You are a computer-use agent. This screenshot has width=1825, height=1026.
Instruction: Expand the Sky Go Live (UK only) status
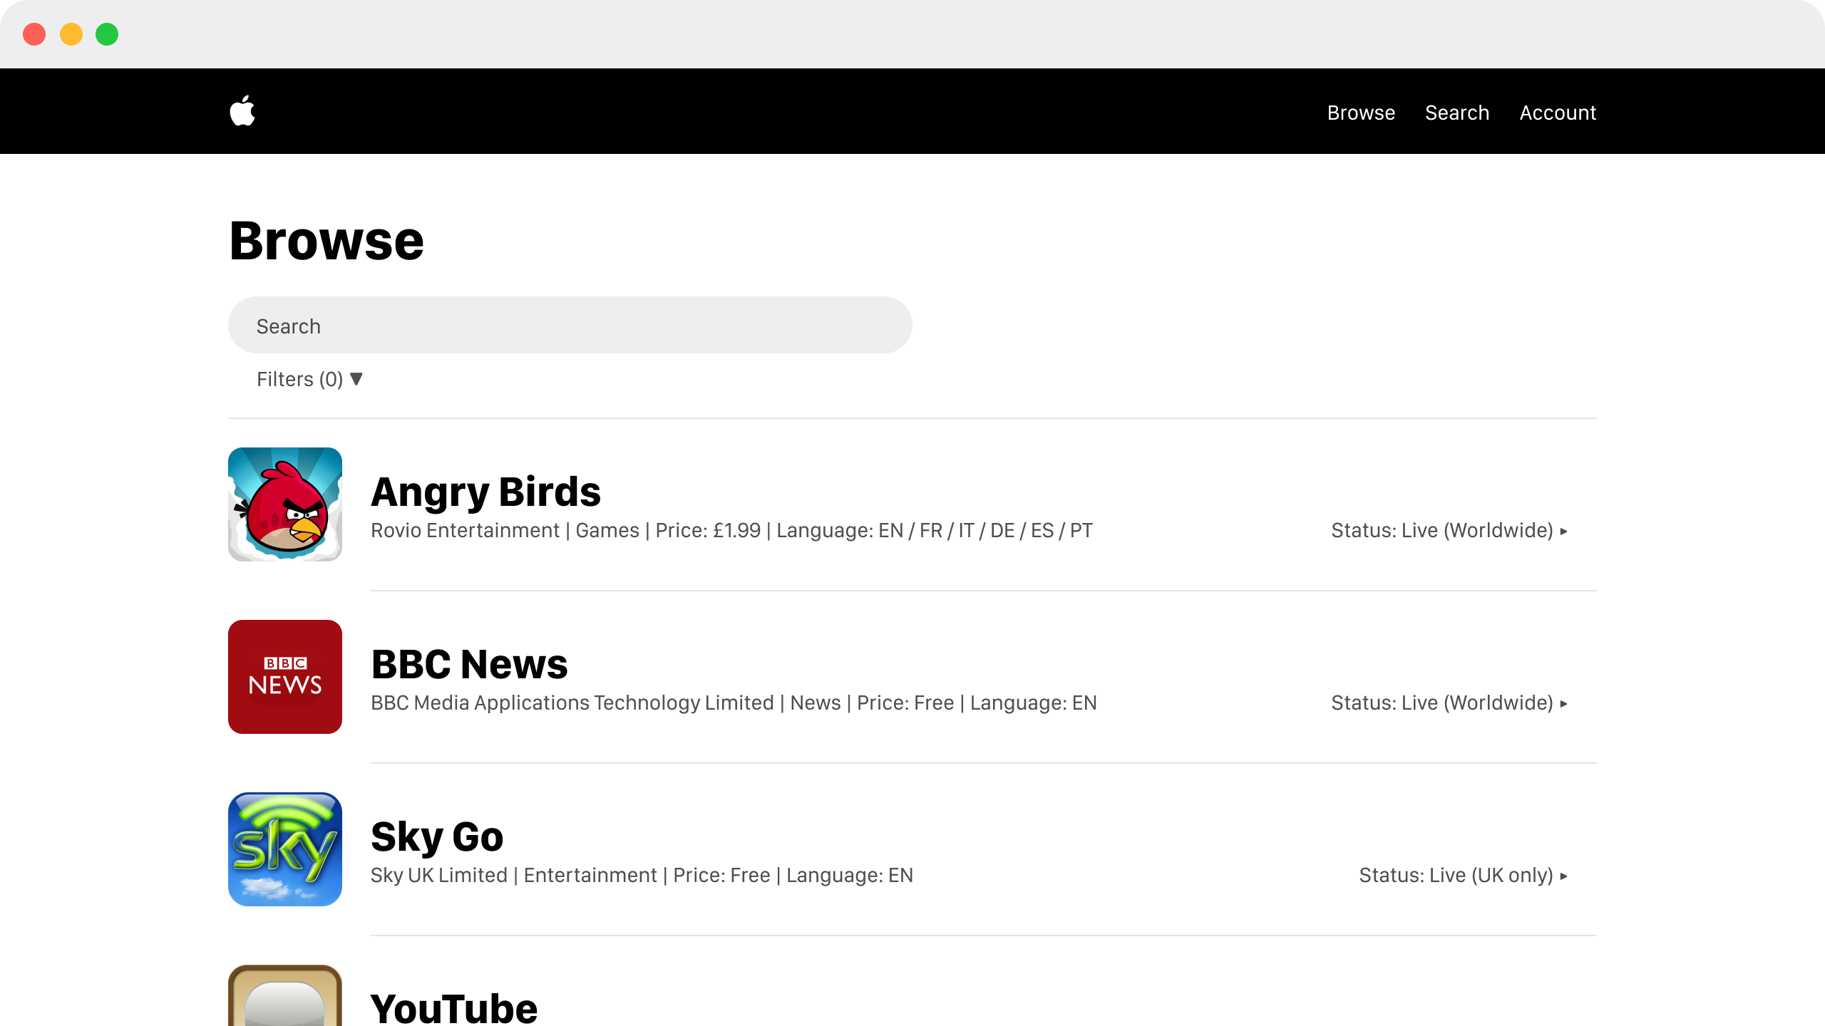click(x=1464, y=876)
